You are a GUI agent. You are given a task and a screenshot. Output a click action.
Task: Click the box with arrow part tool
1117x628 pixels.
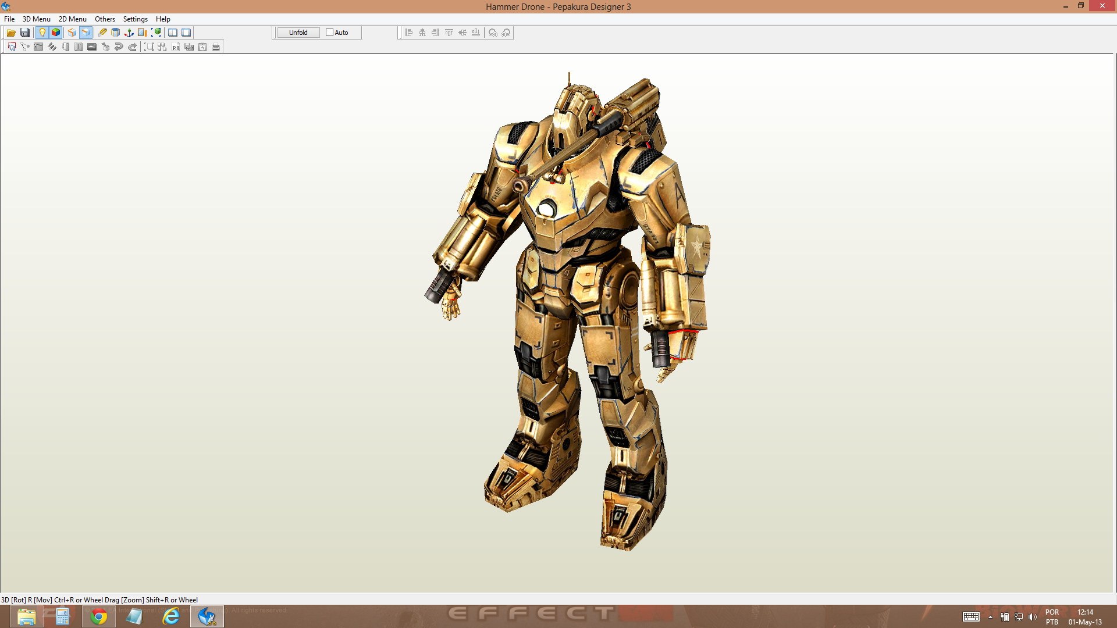[105, 47]
